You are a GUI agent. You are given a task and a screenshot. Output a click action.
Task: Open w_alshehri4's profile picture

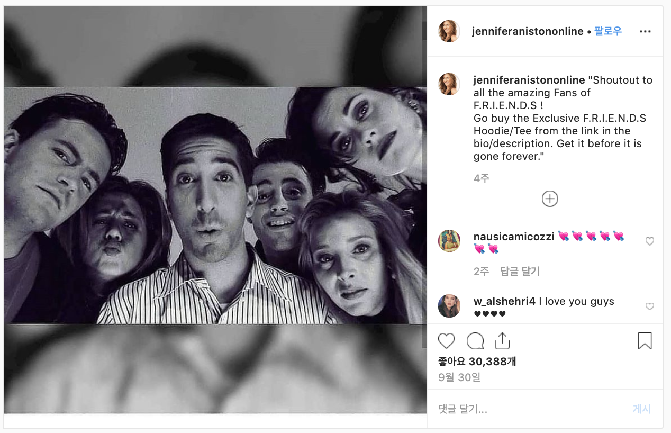449,306
